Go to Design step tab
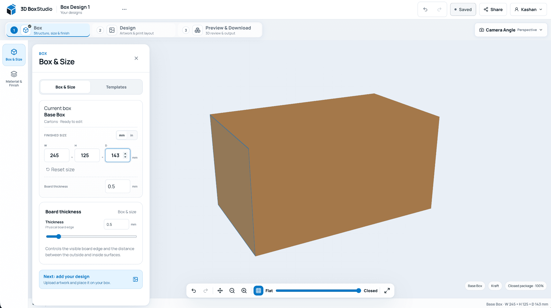The width and height of the screenshot is (551, 308). (134, 30)
